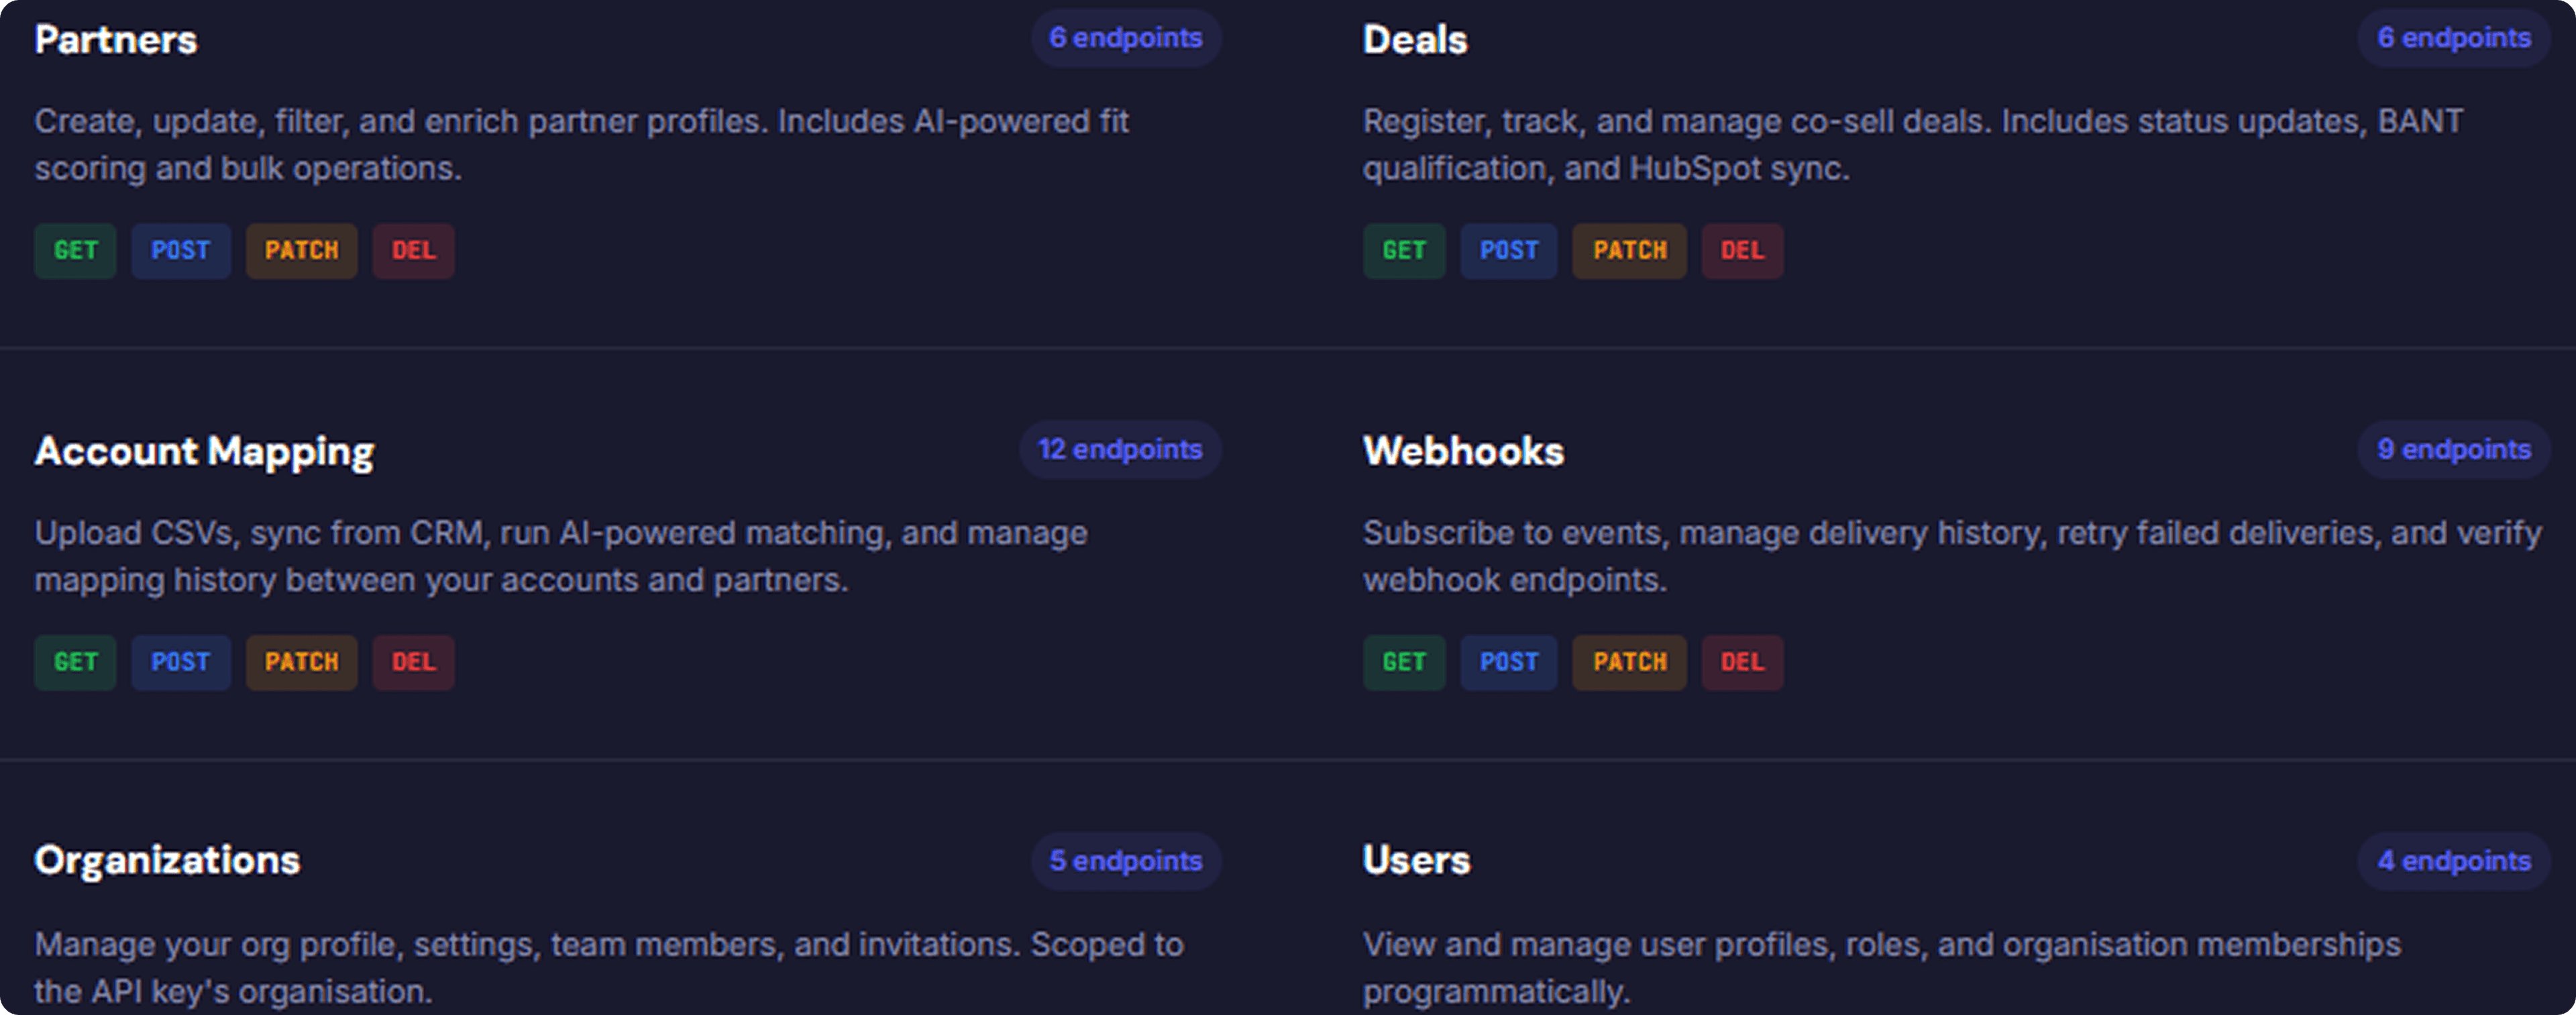Screen dimensions: 2576x1015
Task: Click the DEL badge under Partners
Action: click(413, 251)
